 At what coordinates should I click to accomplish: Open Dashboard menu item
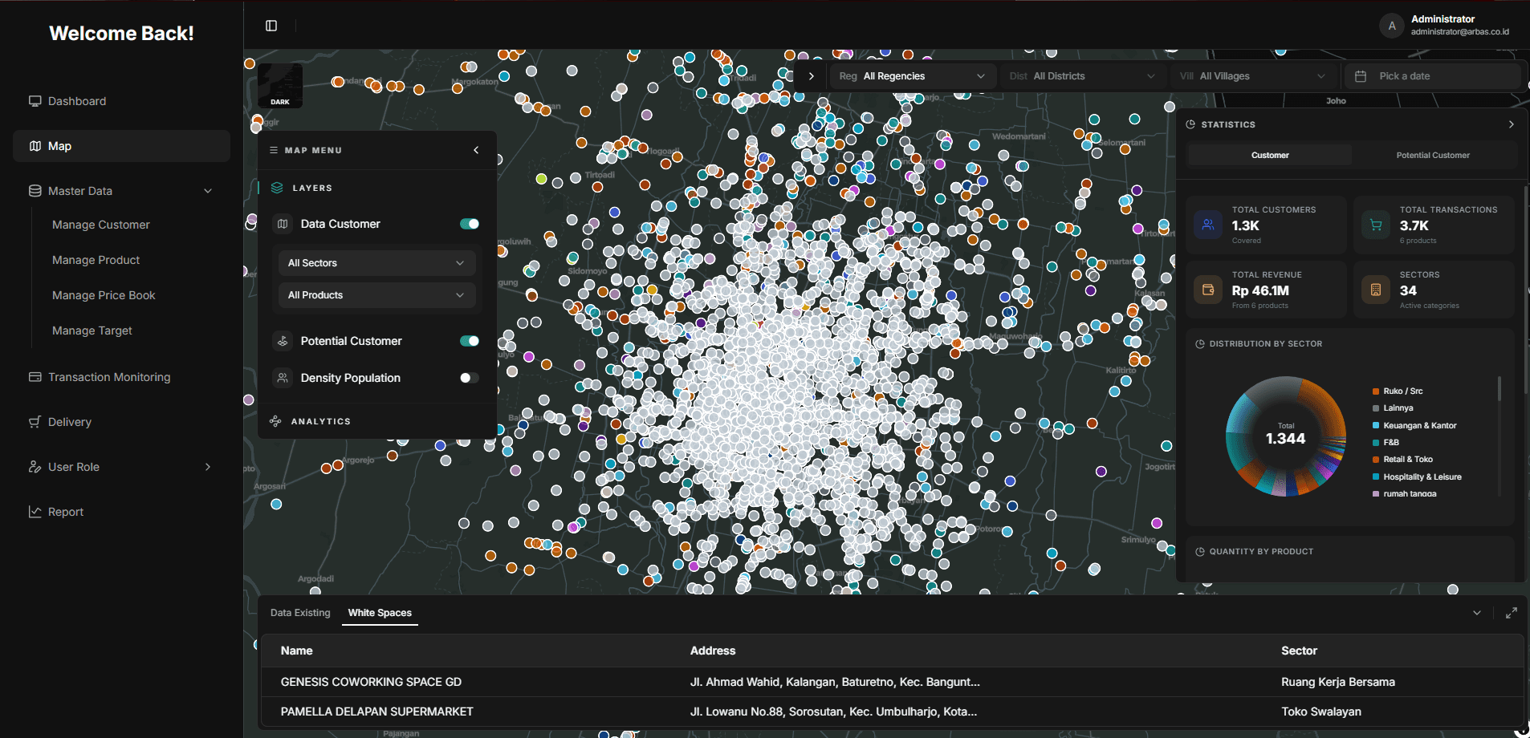[121, 101]
